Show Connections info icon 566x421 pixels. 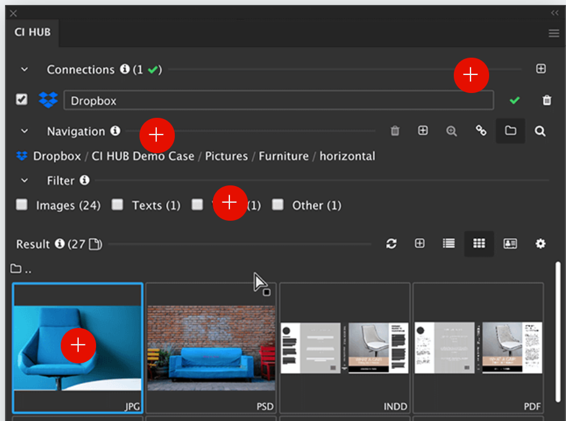pyautogui.click(x=125, y=69)
